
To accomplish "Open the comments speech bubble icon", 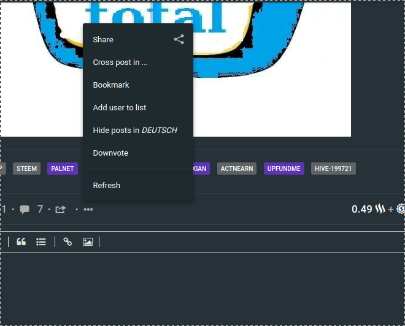I will [x=25, y=210].
